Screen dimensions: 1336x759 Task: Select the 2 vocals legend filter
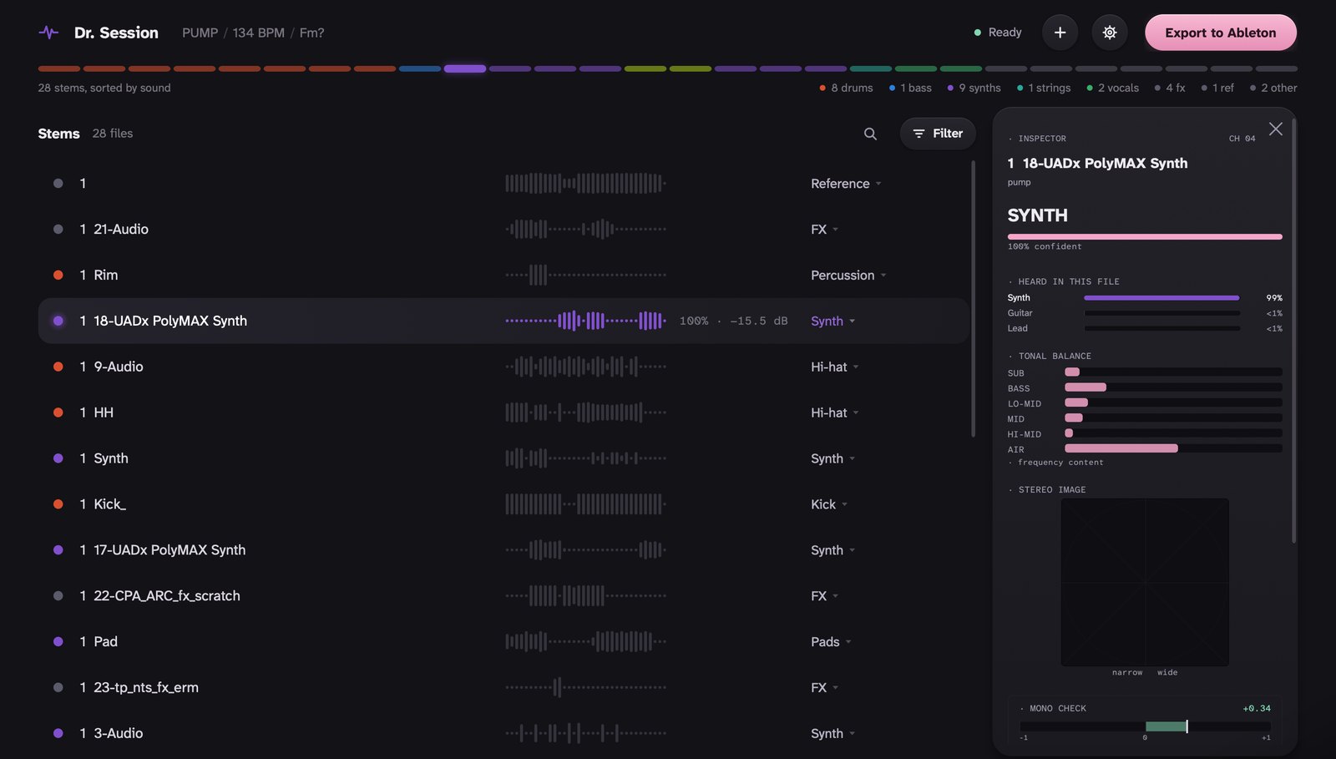1113,88
